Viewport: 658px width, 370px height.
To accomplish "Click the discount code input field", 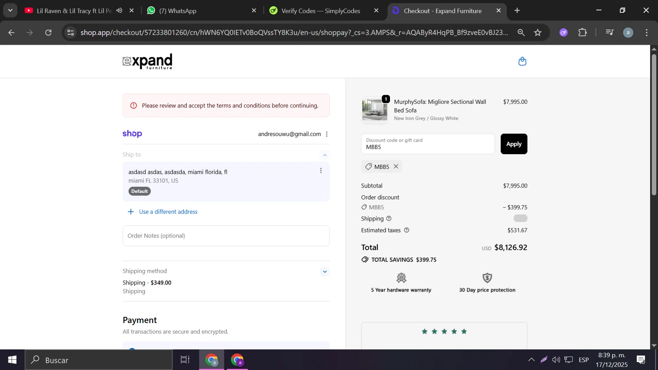I will (x=428, y=144).
